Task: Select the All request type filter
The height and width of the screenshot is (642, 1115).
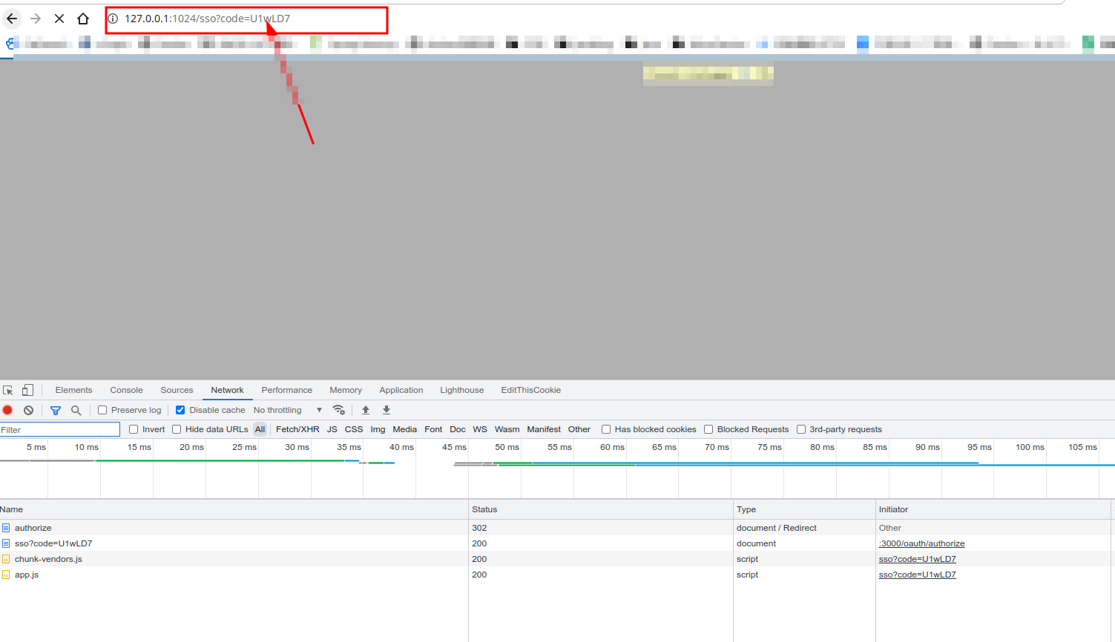Action: [x=260, y=429]
